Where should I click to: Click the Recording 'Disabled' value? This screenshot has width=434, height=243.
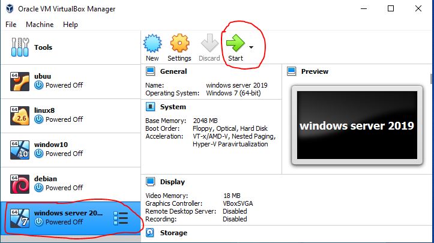point(235,219)
